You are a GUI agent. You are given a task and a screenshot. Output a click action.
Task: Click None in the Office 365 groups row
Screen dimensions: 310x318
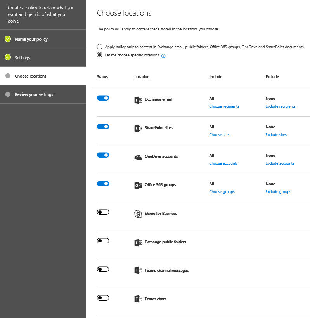270,184
